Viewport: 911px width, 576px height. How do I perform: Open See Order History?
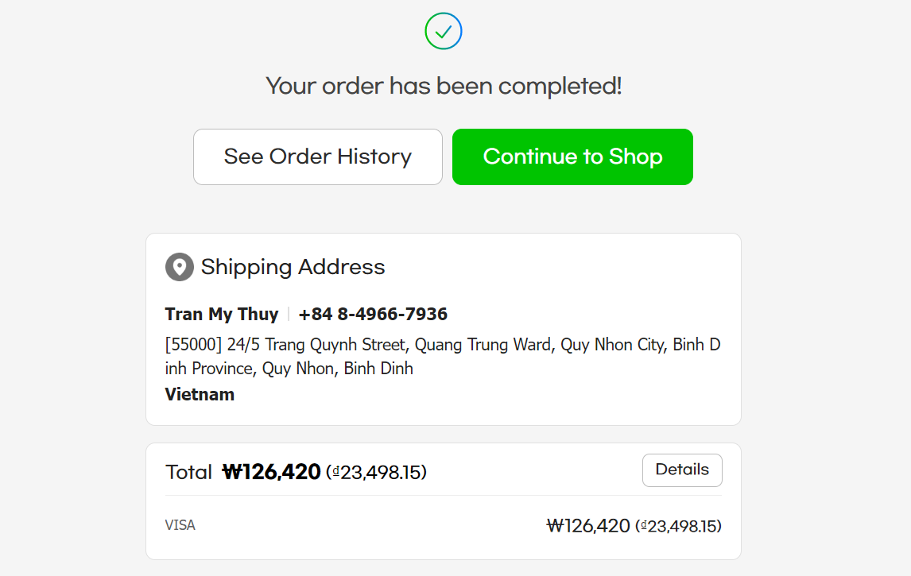317,157
